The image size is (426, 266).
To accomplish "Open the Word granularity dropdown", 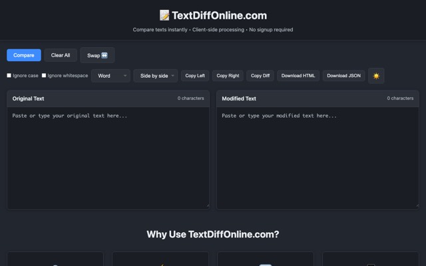I will point(111,76).
